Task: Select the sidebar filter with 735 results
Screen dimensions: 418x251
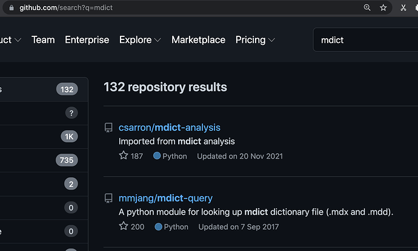Action: click(44, 160)
